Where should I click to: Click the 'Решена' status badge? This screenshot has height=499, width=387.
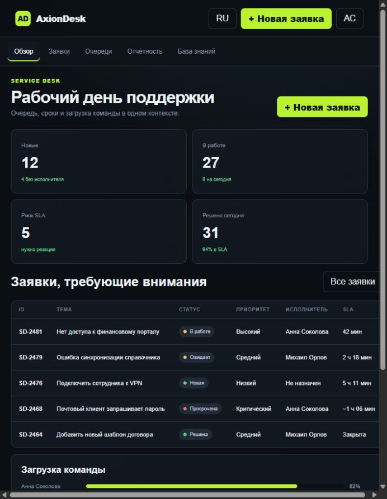pyautogui.click(x=195, y=435)
